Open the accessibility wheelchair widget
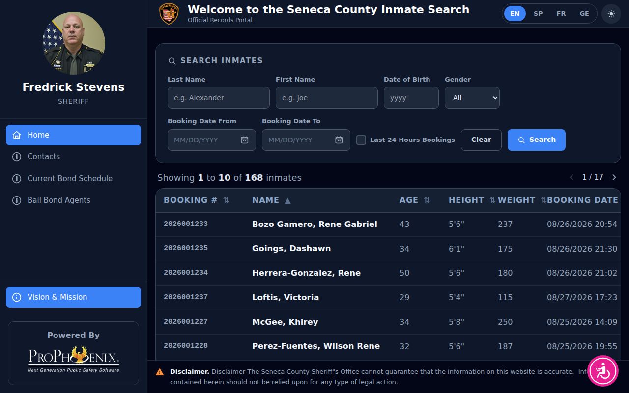Viewport: 629px width, 393px height. (x=603, y=371)
